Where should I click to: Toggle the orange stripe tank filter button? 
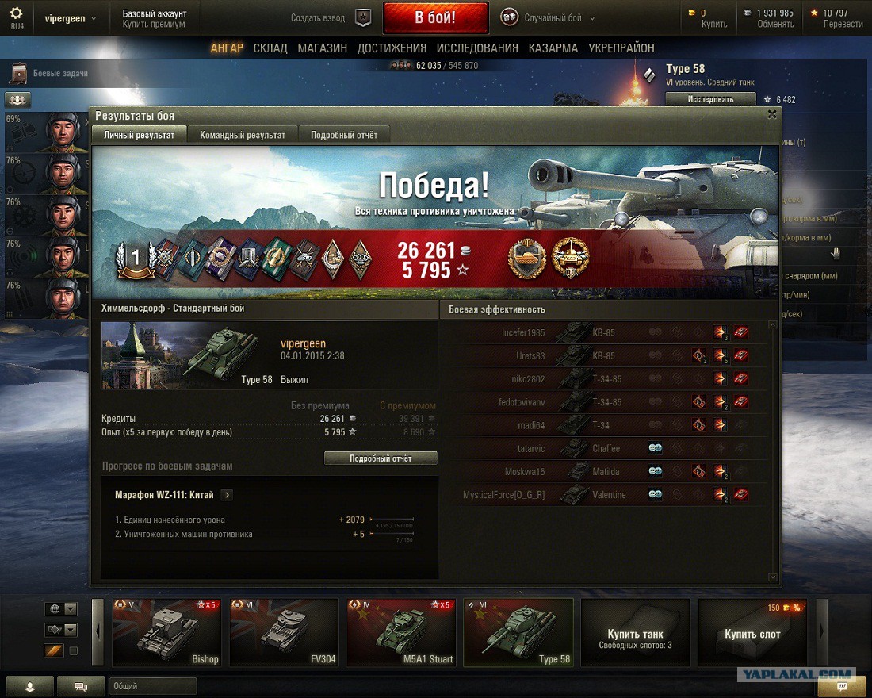coord(54,650)
